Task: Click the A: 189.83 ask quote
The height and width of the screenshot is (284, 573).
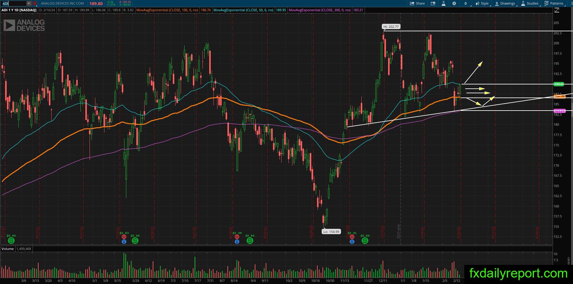Action: click(125, 5)
